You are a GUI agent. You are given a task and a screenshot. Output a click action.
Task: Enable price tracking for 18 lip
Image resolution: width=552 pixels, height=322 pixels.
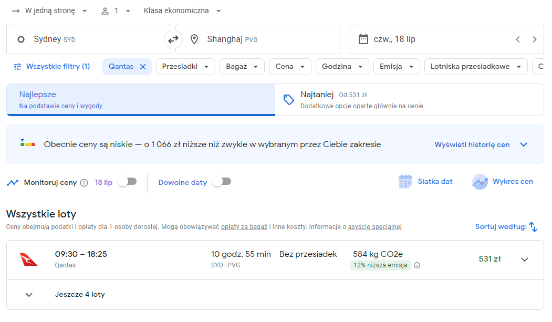pos(128,182)
